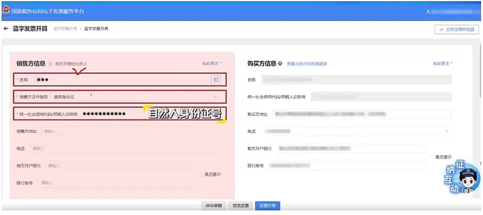Click the buyer 名称 input field
This screenshot has height=215, width=483.
[356, 80]
